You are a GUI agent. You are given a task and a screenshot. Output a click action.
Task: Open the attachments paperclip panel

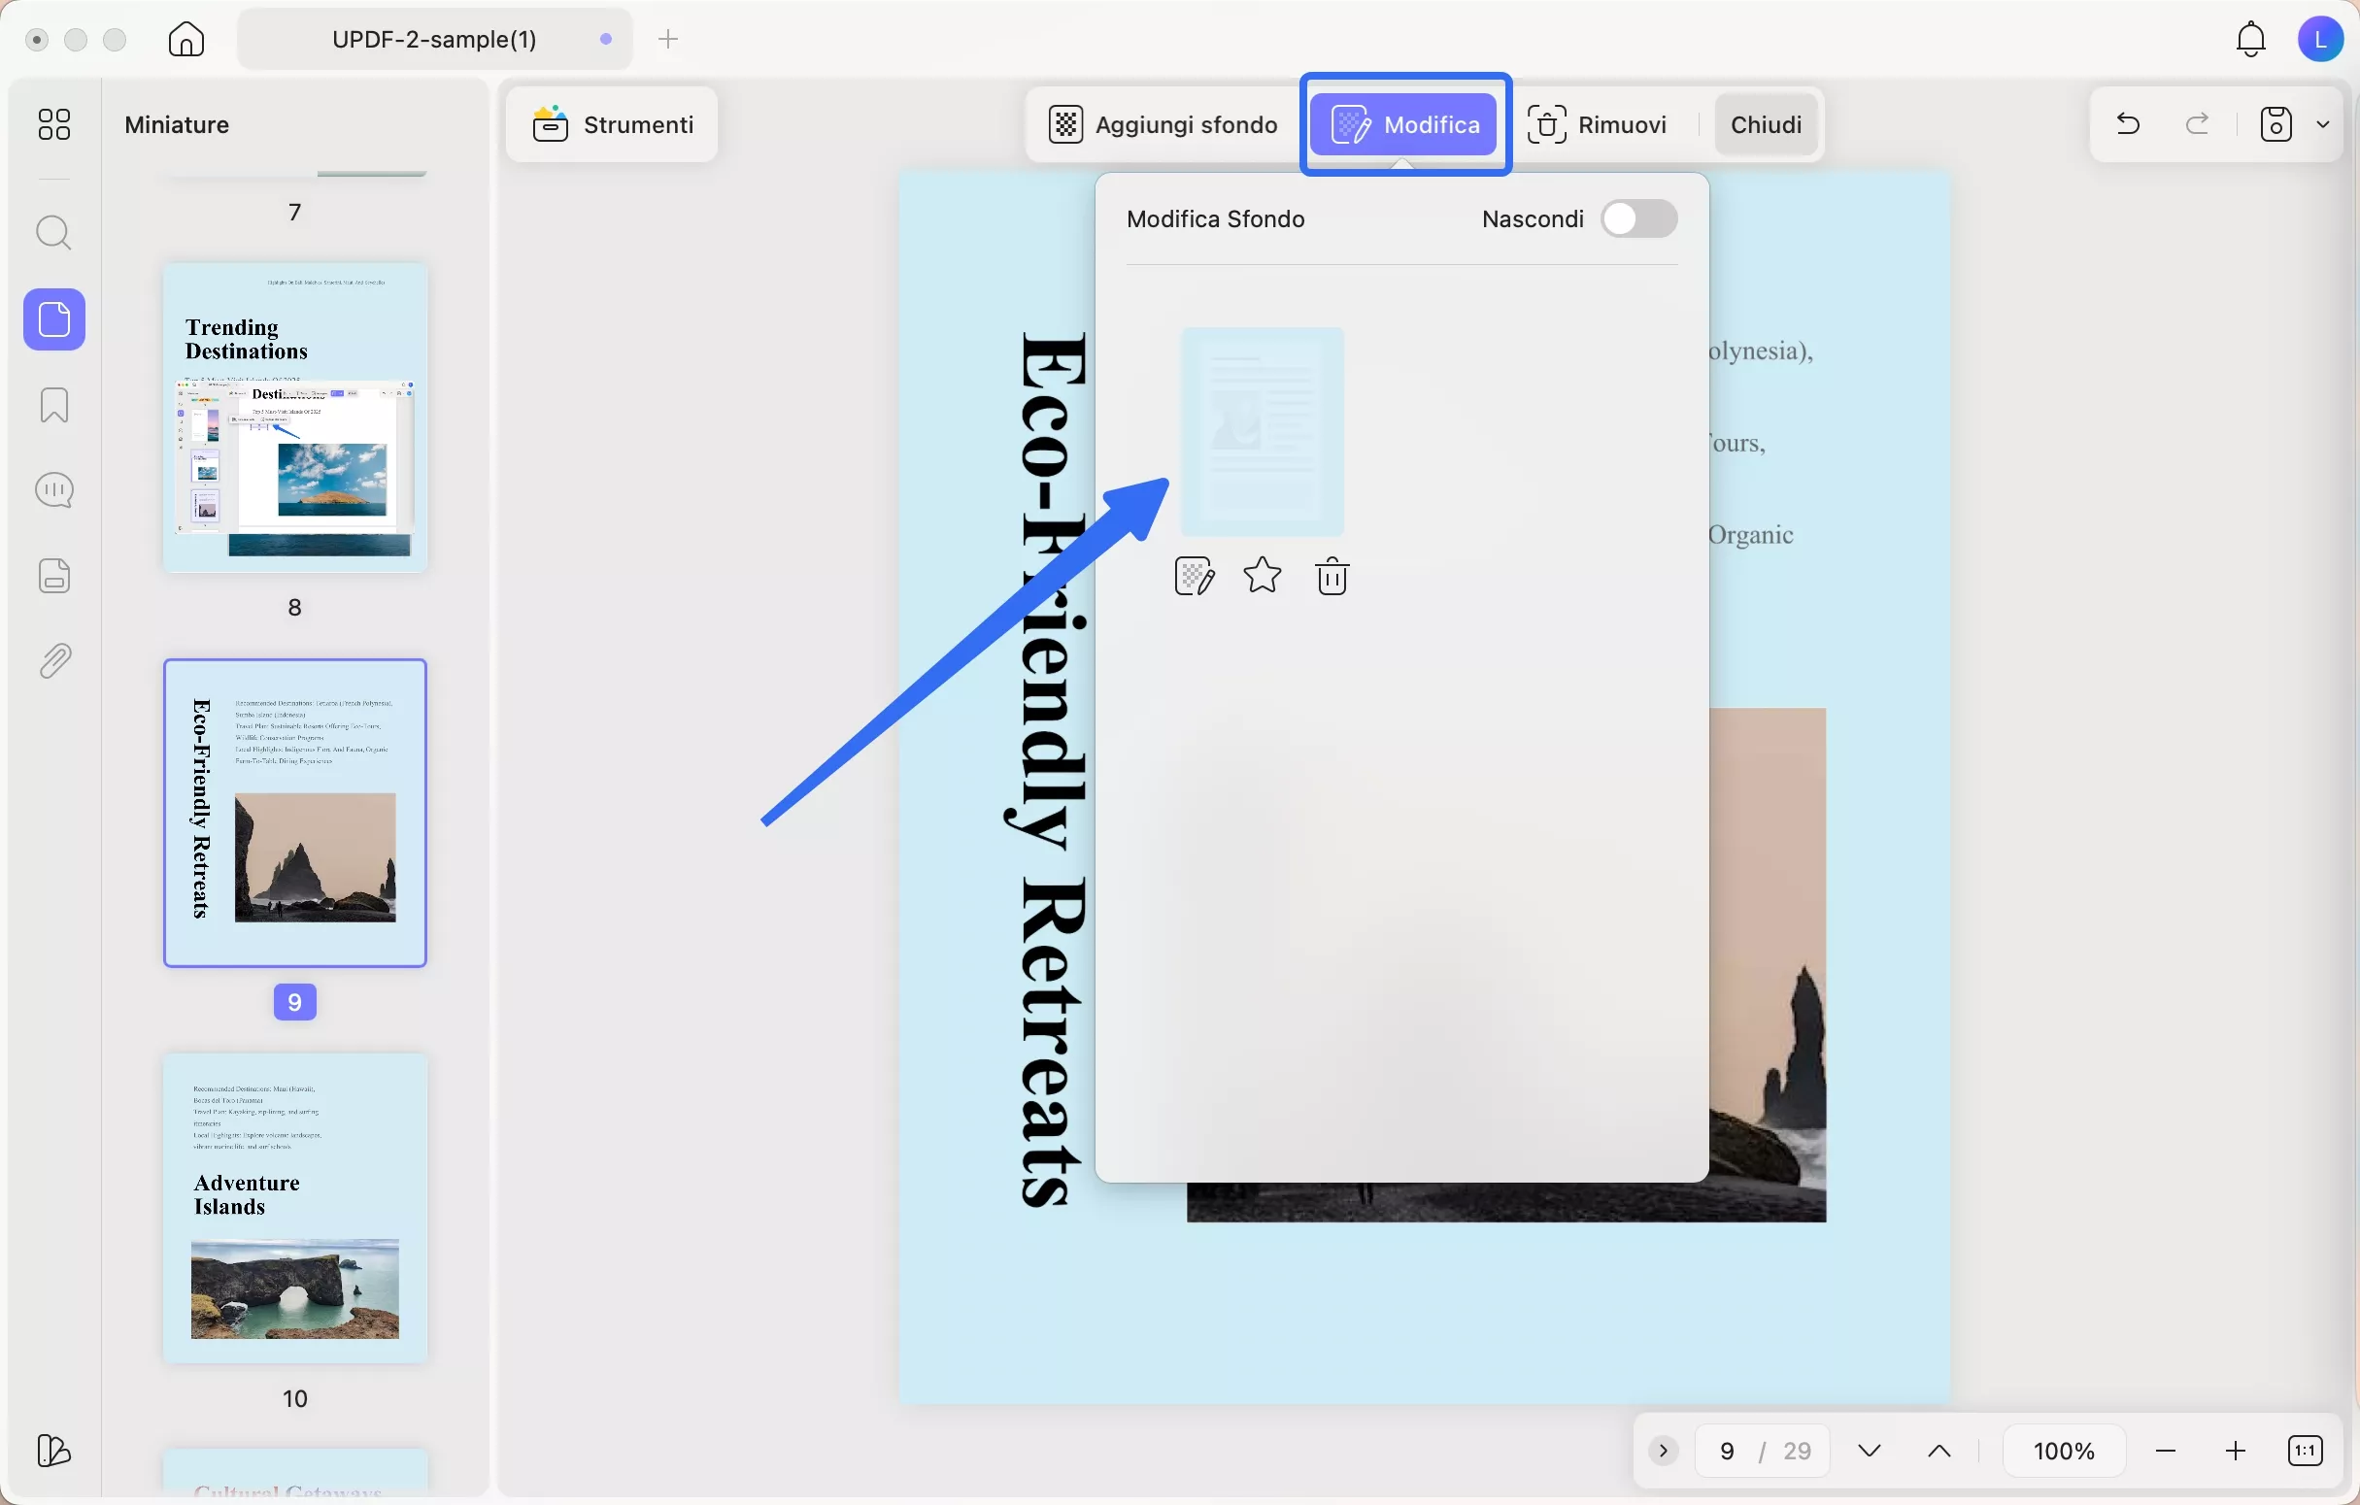coord(54,661)
